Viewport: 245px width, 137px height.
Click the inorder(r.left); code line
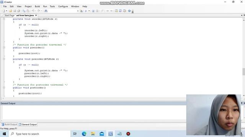(x=36, y=30)
